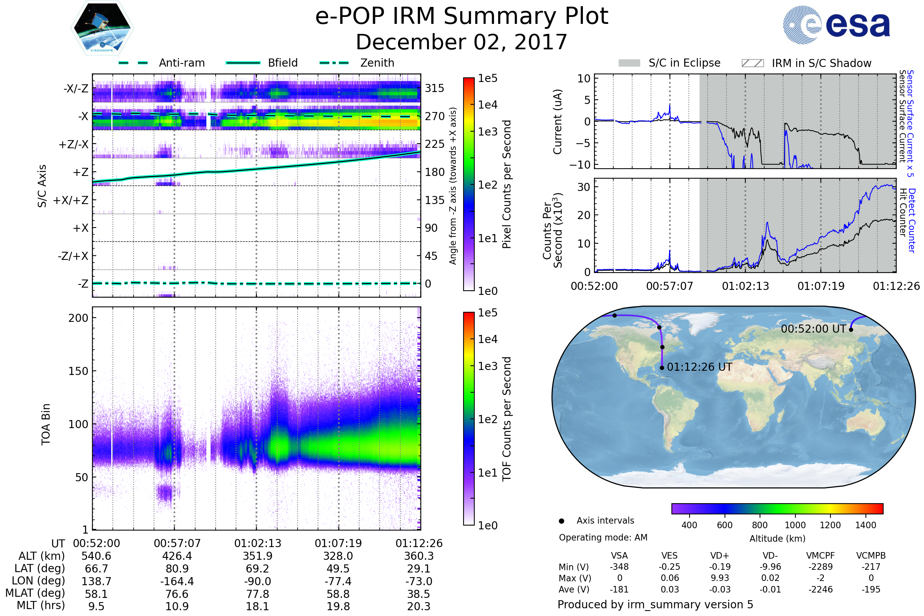The height and width of the screenshot is (616, 924).
Task: Click the S/C in Eclipse gray legend patch
Action: point(629,63)
